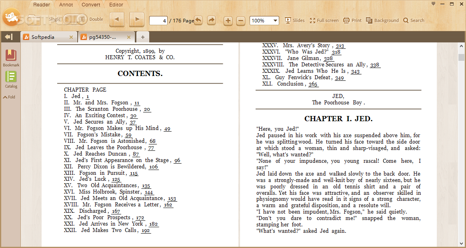The height and width of the screenshot is (248, 466).
Task: Zoom out with the minus button
Action: click(241, 21)
